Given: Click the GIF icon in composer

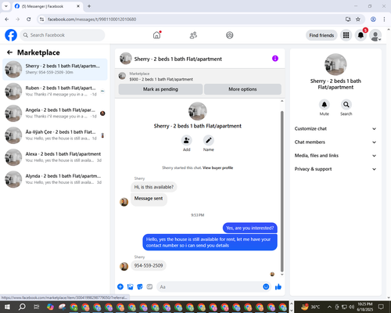Looking at the screenshot, I should click(149, 287).
